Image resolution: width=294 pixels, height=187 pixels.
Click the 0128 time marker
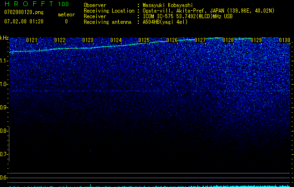228,40
